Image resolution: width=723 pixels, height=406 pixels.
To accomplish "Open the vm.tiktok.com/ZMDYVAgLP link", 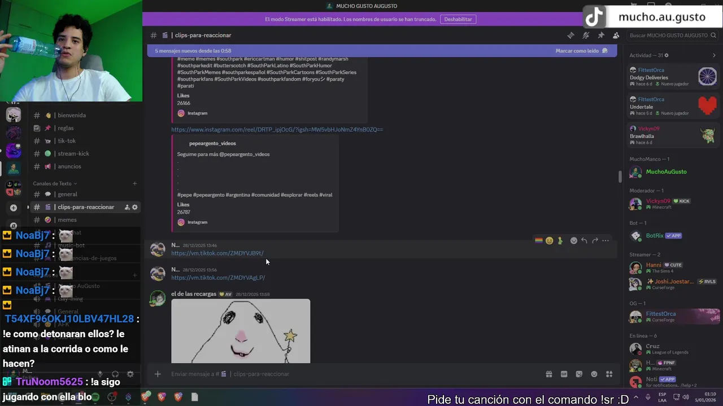I will click(x=218, y=277).
